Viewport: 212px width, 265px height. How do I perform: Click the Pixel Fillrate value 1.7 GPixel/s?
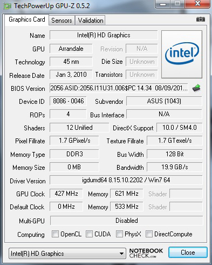click(74, 141)
